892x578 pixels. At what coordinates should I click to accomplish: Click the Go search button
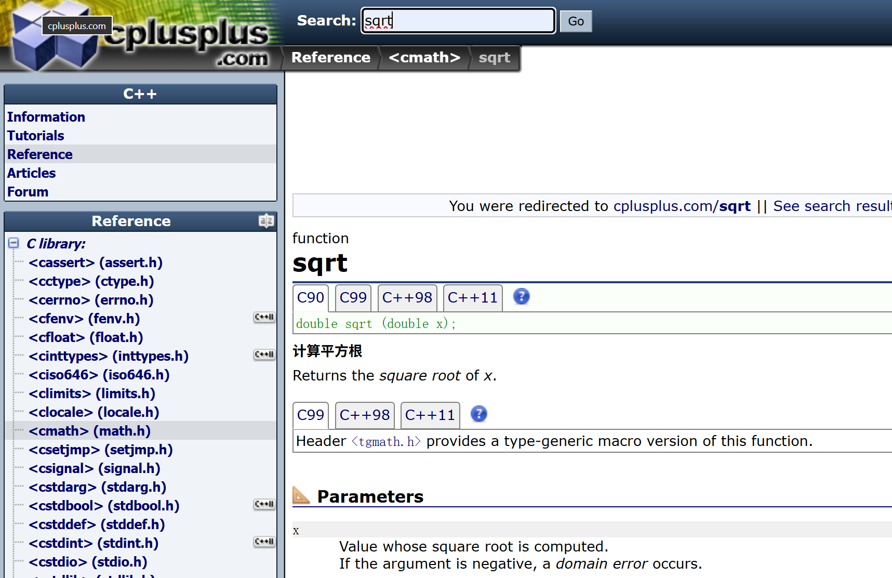pyautogui.click(x=576, y=21)
